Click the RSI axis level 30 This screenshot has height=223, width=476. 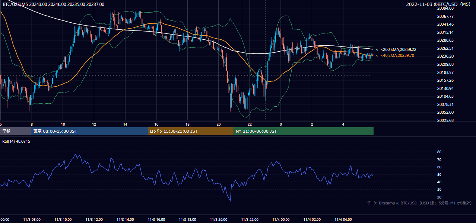pyautogui.click(x=439, y=190)
